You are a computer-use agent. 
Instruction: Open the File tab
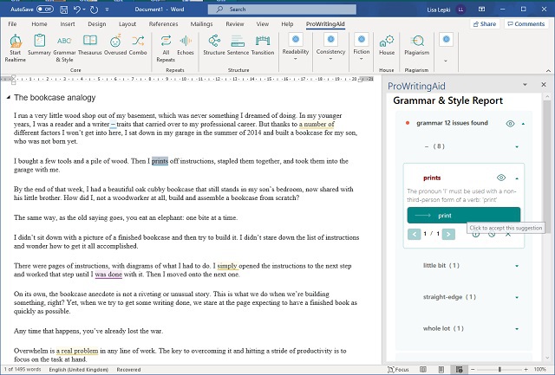[x=12, y=24]
